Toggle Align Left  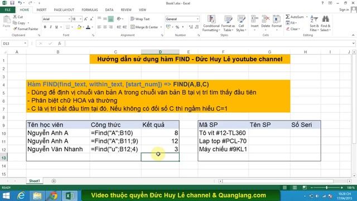click(99, 27)
